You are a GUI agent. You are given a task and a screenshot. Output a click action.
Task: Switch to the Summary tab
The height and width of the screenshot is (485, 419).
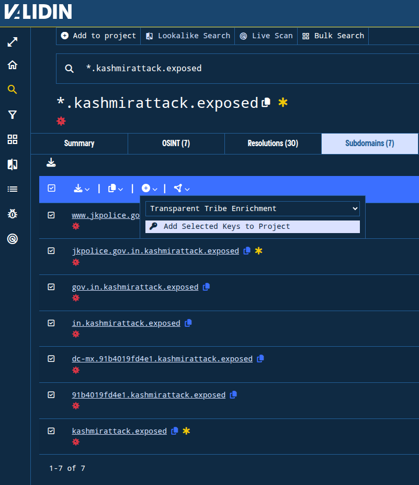pos(79,144)
